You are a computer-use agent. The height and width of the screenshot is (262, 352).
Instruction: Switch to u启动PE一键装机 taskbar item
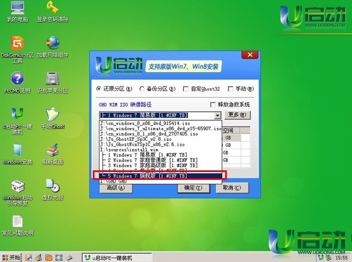coord(109,257)
